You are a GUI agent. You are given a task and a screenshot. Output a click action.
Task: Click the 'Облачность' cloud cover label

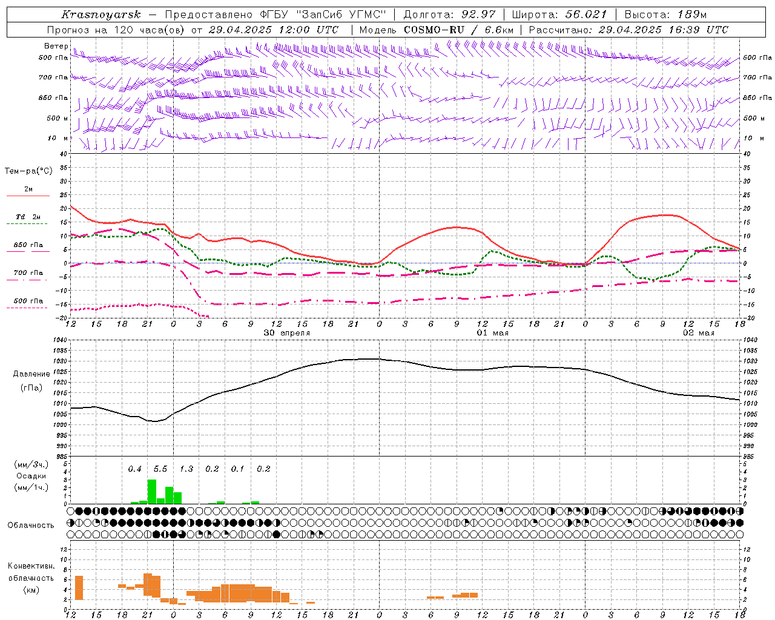tap(31, 526)
